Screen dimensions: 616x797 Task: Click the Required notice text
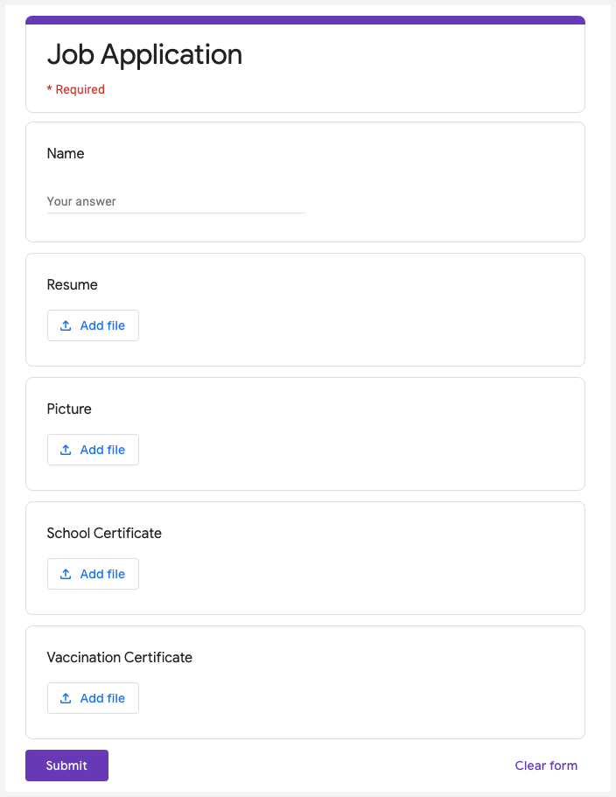77,88
